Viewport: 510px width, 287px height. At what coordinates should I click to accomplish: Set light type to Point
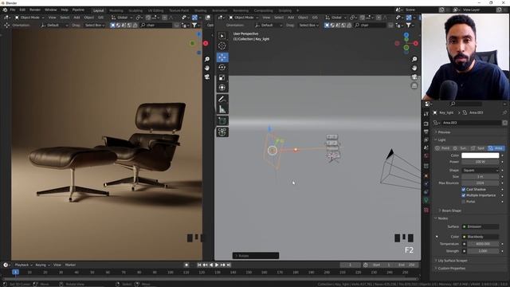442,148
